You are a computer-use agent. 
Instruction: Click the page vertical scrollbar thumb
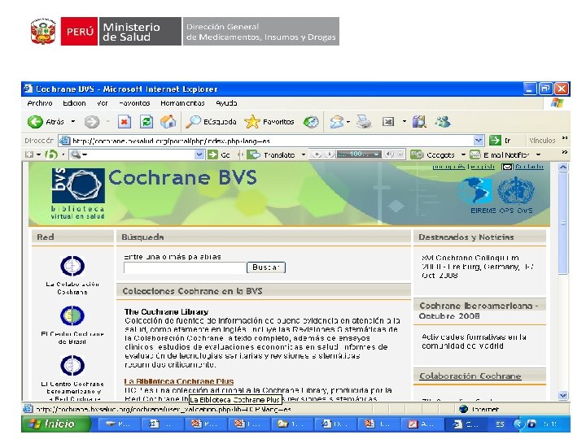tap(563, 224)
